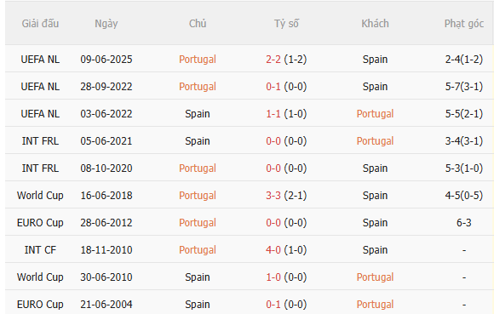
Task: Click the 0-0 score of 05-06-2021 friendly
Action: [273, 141]
